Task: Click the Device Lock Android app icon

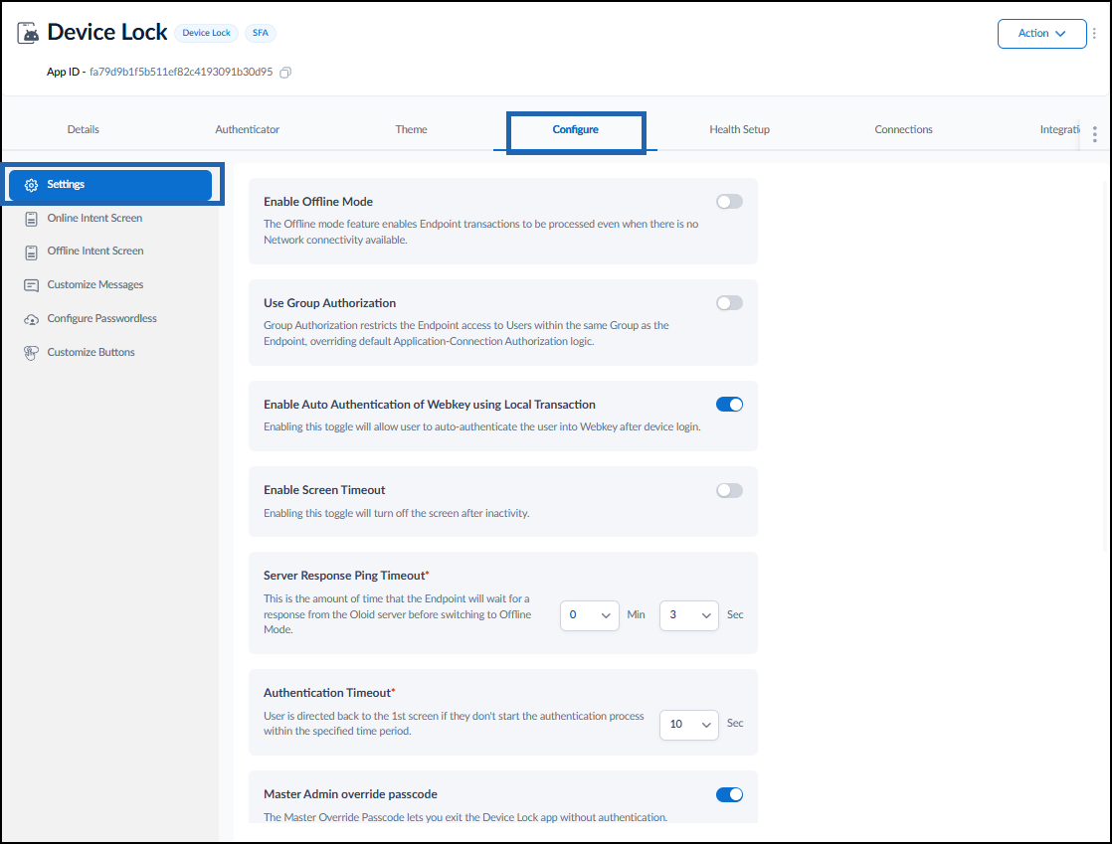Action: pyautogui.click(x=28, y=33)
